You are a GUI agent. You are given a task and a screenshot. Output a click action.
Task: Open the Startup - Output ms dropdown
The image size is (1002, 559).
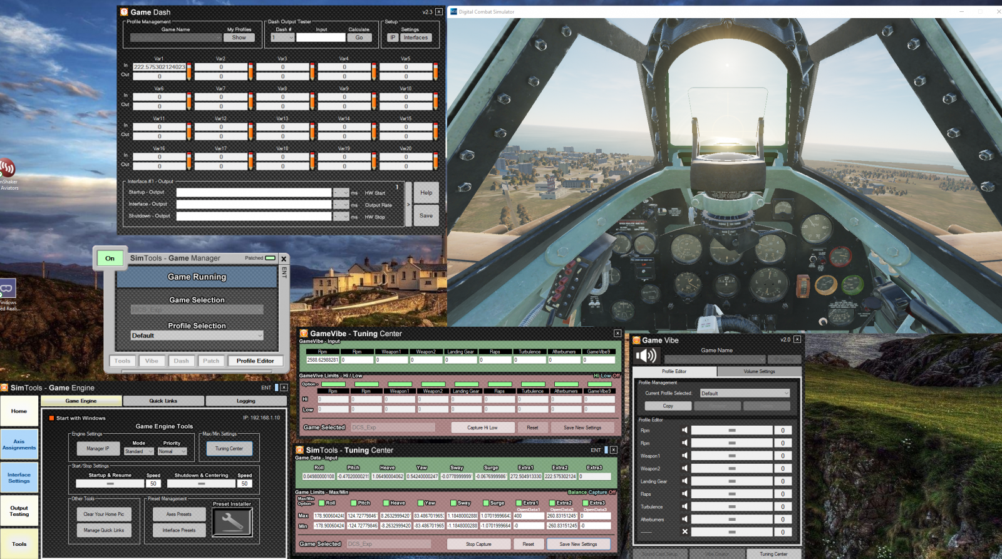pyautogui.click(x=341, y=192)
